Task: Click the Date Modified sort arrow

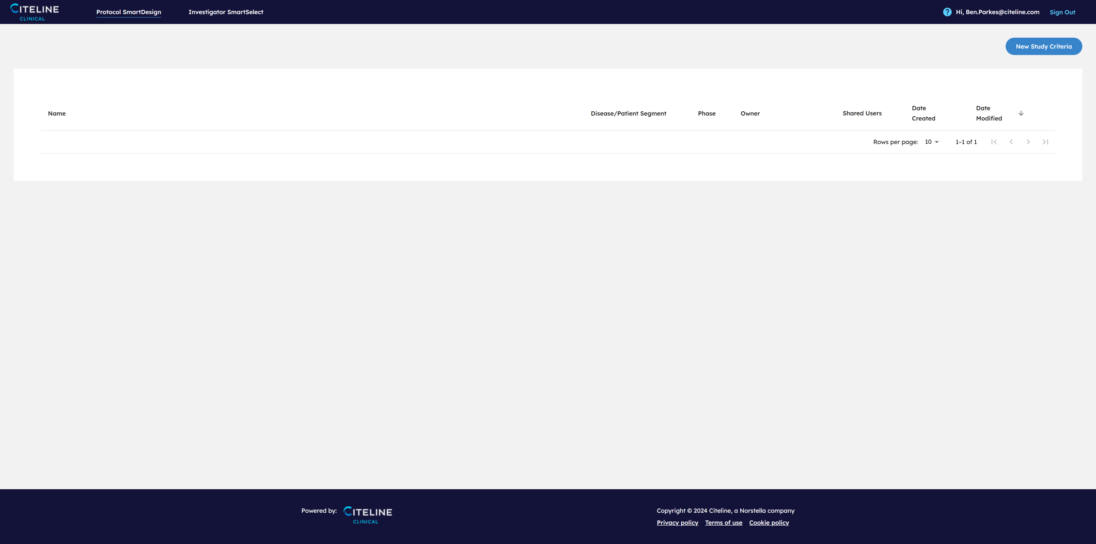Action: tap(1021, 113)
